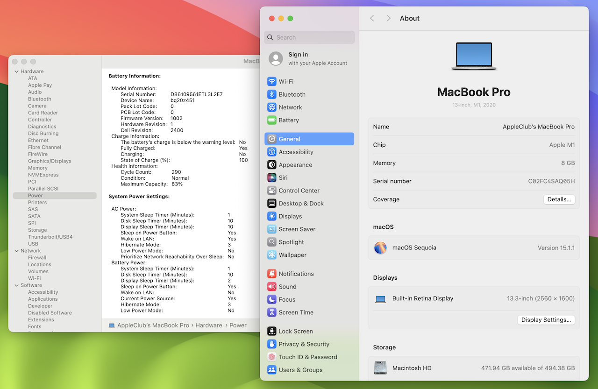598x389 pixels.
Task: Select Applications under Software
Action: click(x=43, y=299)
